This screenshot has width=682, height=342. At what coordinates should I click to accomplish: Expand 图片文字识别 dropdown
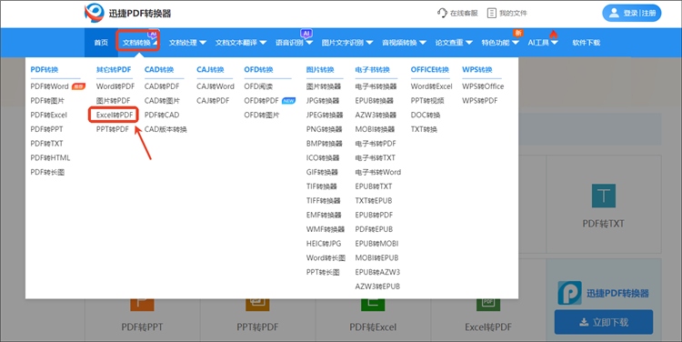coord(347,43)
